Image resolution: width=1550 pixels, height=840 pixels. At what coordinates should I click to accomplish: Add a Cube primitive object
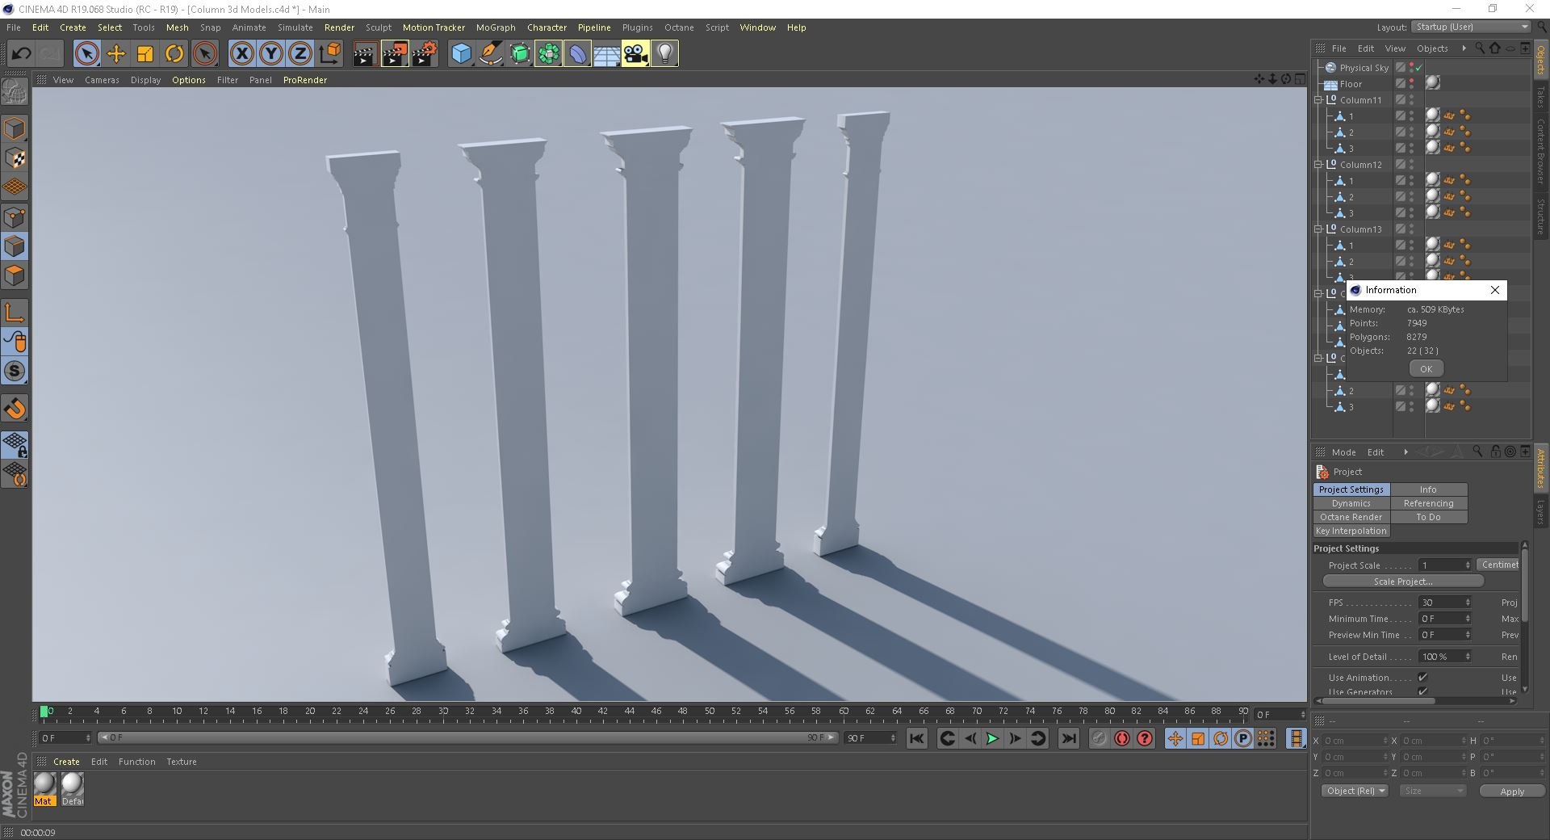click(x=461, y=54)
